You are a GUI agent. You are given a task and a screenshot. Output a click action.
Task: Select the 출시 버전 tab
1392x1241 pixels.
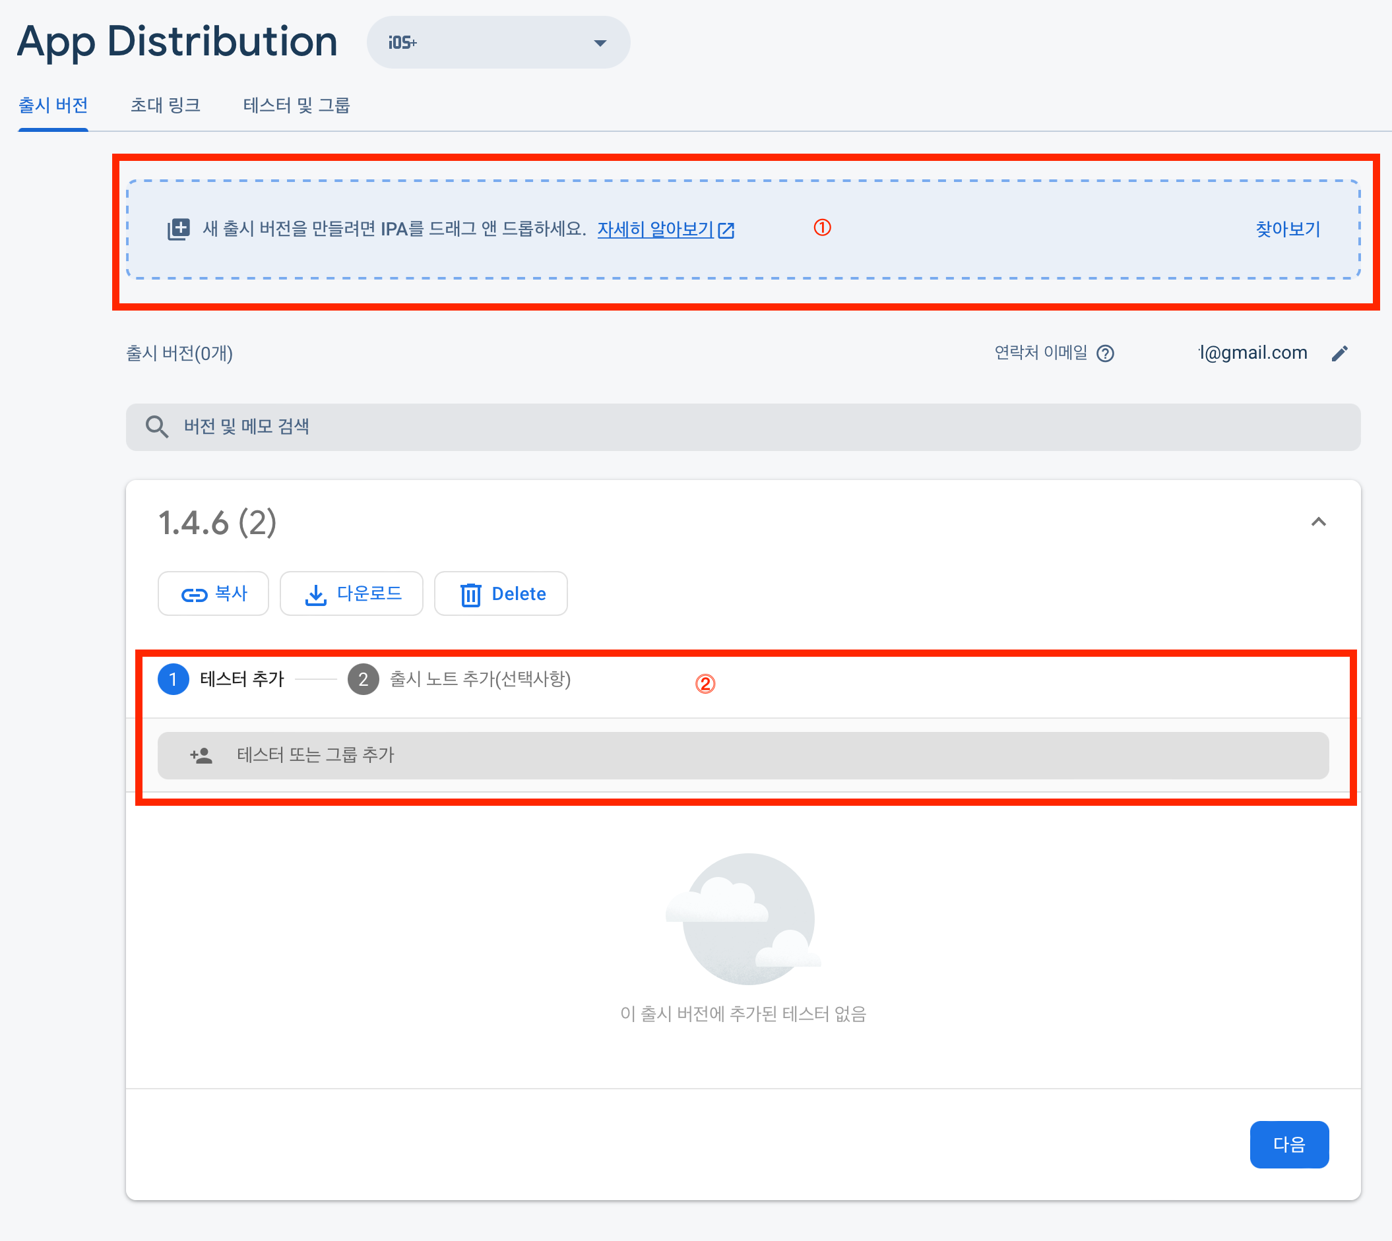pos(53,105)
